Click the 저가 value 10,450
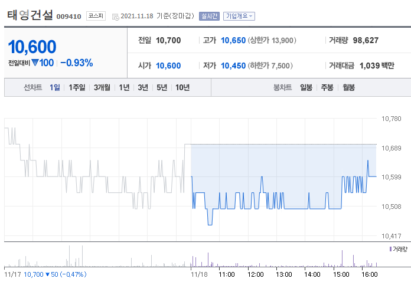Viewport: 411px width, 285px height. pos(233,65)
